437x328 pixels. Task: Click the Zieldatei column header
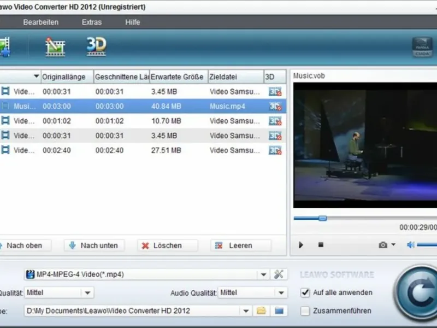pyautogui.click(x=236, y=77)
